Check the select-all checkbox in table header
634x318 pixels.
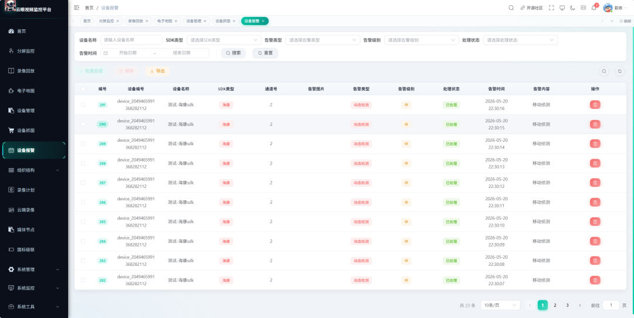click(83, 89)
